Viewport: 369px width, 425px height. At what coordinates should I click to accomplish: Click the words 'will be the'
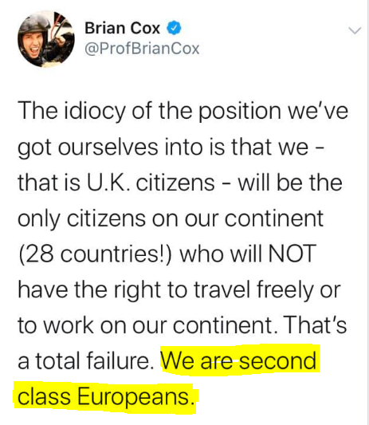pos(290,183)
